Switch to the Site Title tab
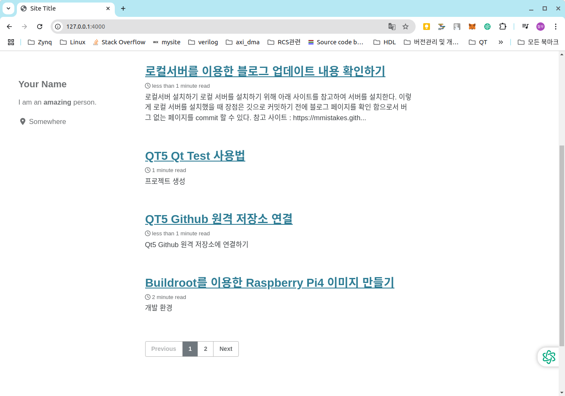The image size is (565, 396). (x=59, y=8)
